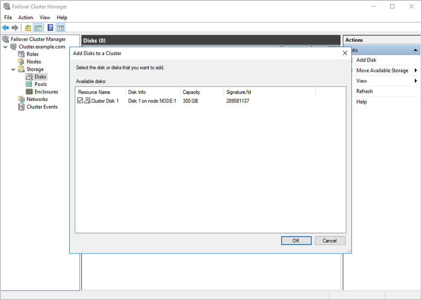Click the 'Disk 1 on node NODE-1' cell
This screenshot has width=422, height=300.
tap(152, 101)
